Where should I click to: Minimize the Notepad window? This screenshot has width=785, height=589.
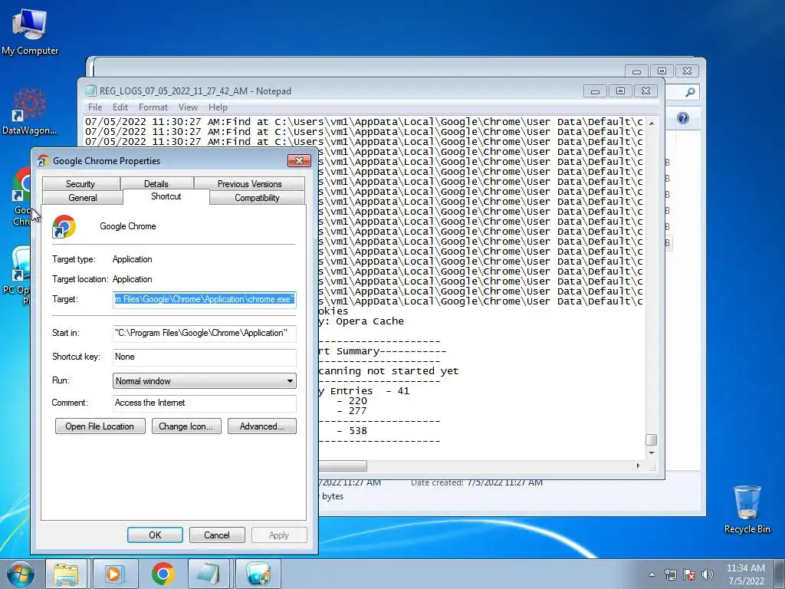595,91
